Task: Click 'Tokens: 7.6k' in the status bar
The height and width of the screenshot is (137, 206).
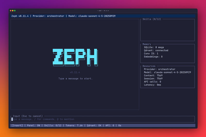Action: tap(74, 126)
